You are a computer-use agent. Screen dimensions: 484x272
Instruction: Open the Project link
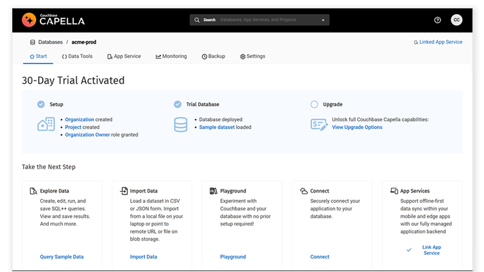(x=73, y=127)
